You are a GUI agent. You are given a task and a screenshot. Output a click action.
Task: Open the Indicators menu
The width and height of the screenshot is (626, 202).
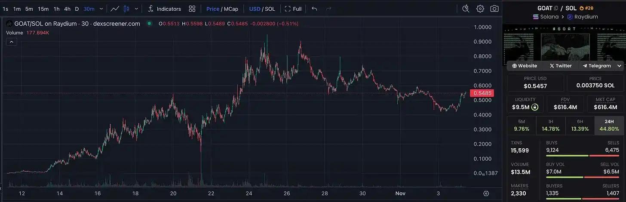point(164,9)
